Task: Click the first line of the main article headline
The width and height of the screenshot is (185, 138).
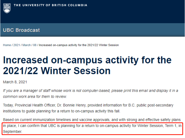Action: coord(87,60)
